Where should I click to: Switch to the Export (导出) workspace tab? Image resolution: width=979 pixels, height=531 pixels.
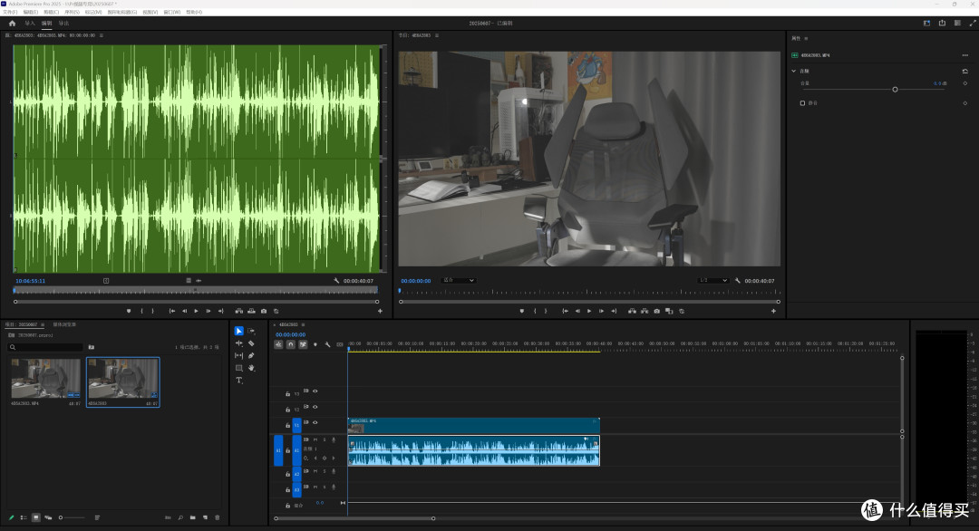tap(63, 23)
